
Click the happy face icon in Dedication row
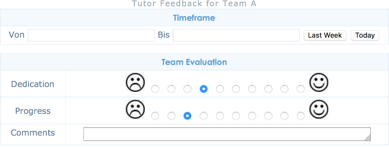click(x=319, y=83)
